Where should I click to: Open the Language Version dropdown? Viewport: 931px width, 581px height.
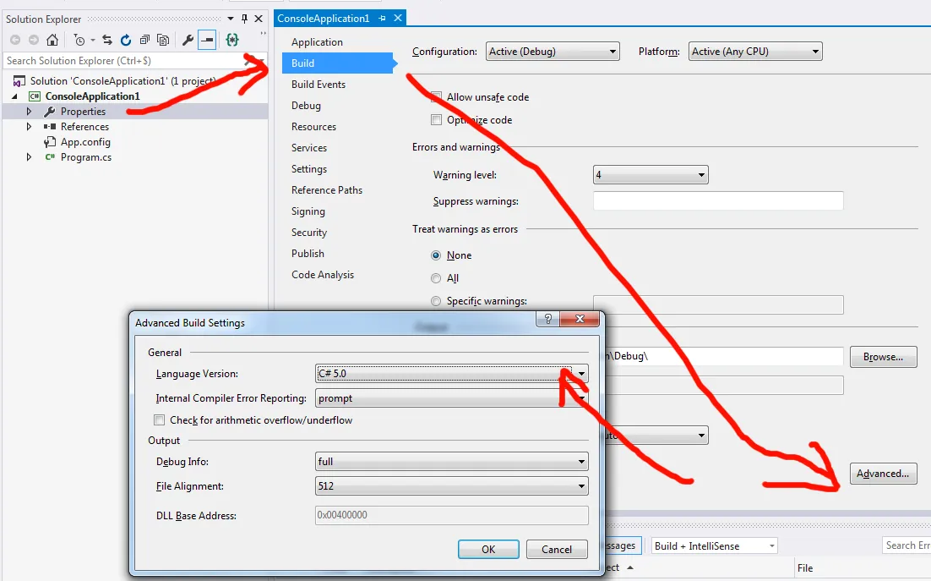click(452, 374)
